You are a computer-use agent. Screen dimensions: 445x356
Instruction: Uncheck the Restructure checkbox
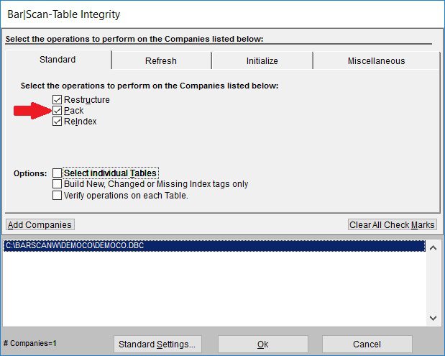57,100
